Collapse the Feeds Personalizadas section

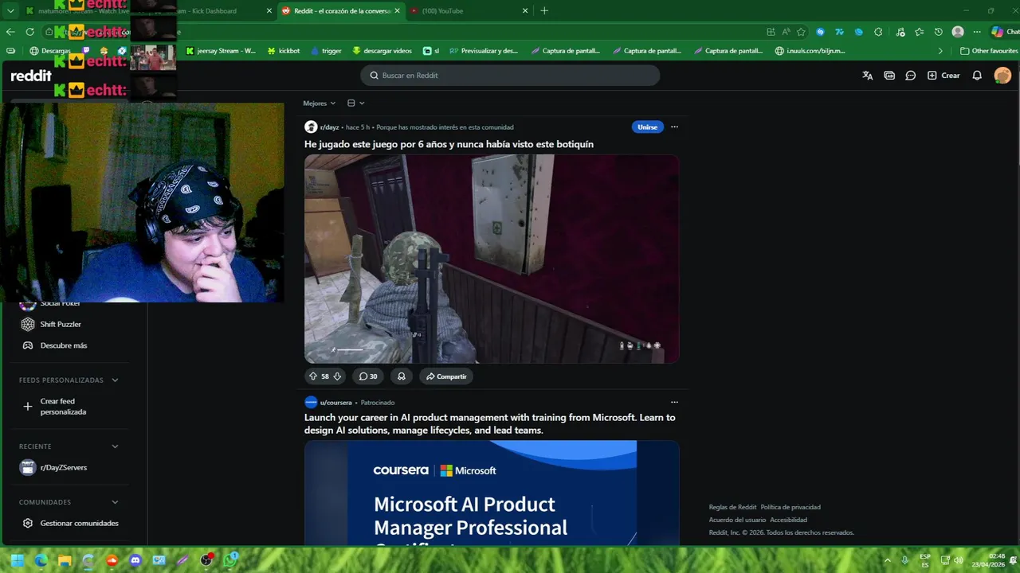(x=115, y=380)
